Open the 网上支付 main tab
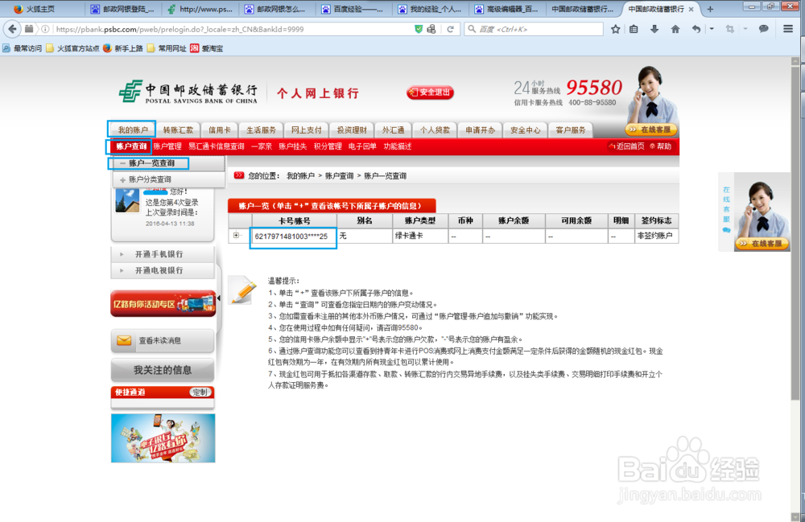The height and width of the screenshot is (522, 805). point(306,129)
